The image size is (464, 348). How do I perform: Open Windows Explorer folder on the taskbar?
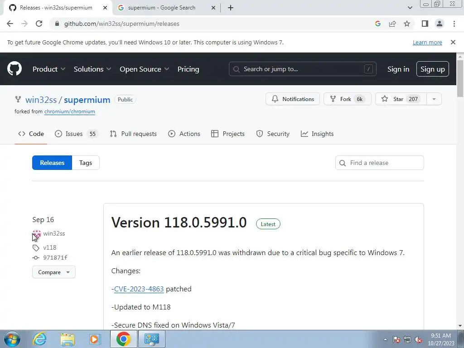click(x=68, y=339)
